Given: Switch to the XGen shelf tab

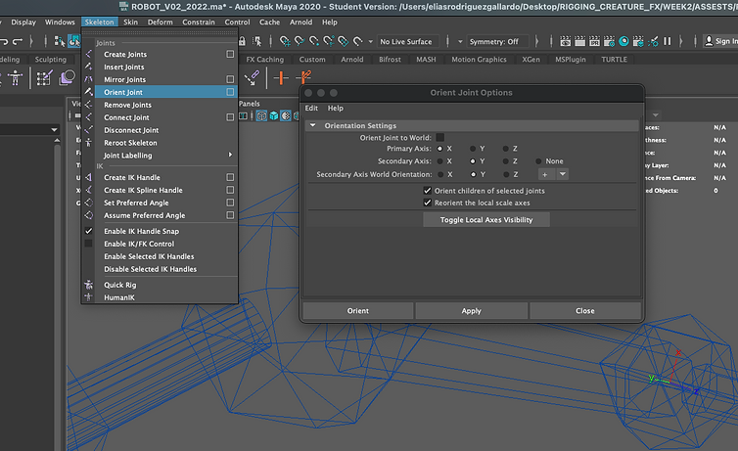Looking at the screenshot, I should point(530,60).
